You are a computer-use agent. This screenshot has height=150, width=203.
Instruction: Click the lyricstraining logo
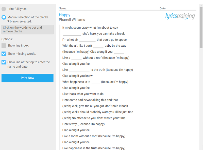coord(180,16)
